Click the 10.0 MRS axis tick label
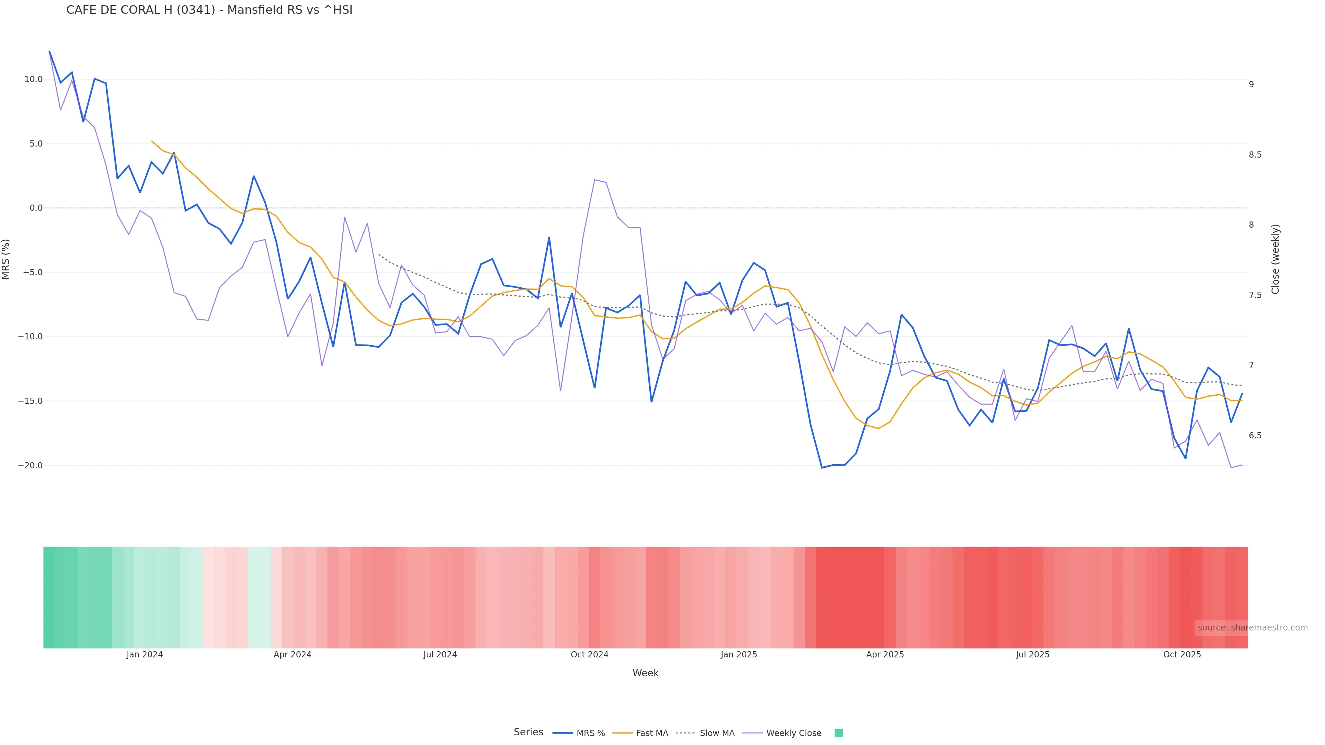The width and height of the screenshot is (1325, 745). click(33, 79)
